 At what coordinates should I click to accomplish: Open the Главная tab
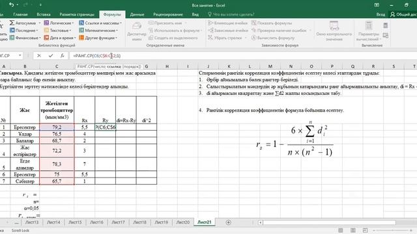click(20, 14)
